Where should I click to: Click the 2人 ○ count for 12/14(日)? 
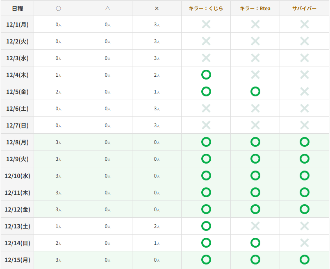pyautogui.click(x=58, y=243)
